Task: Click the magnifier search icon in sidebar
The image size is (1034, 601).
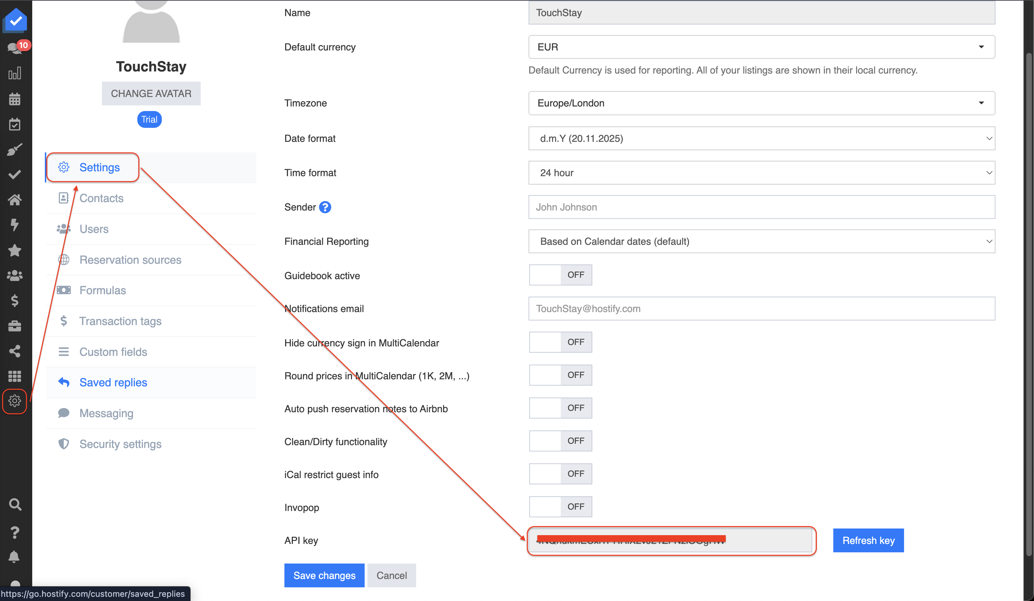Action: click(15, 504)
